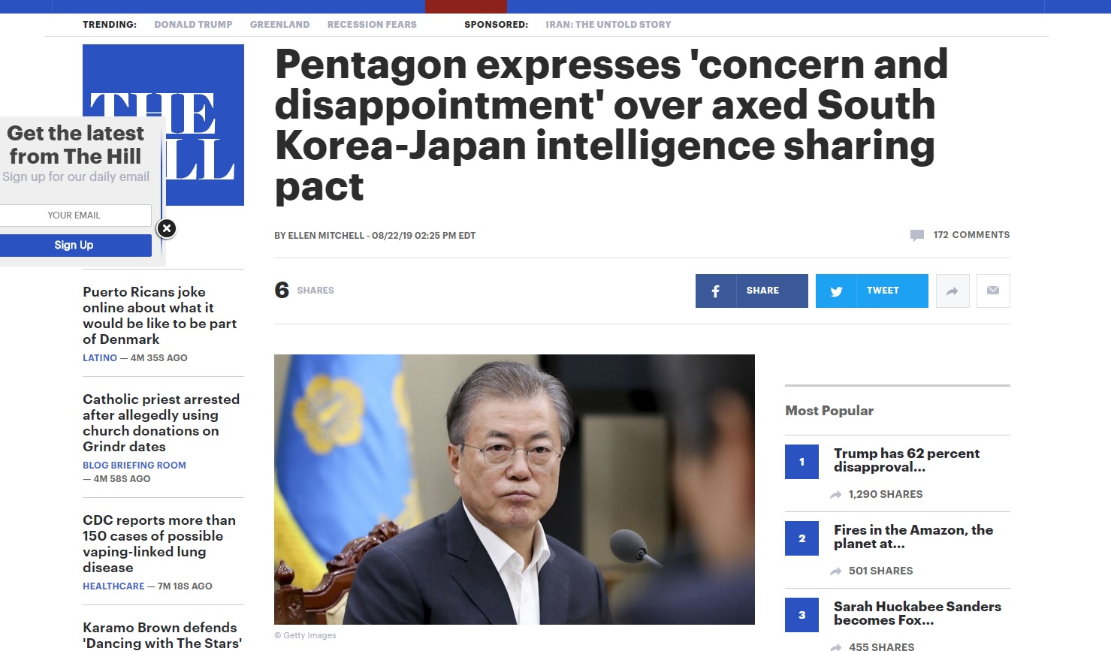This screenshot has width=1111, height=651.
Task: Open sponsored Iran: The Untold Story link
Action: [608, 25]
